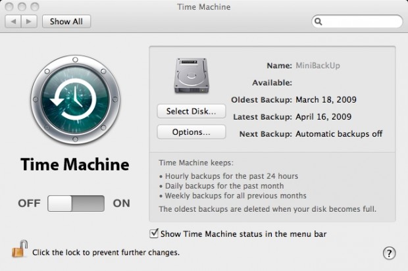Screen dimensions: 408x271
Task: Click the OFF label beside the switch
Action: 30,203
